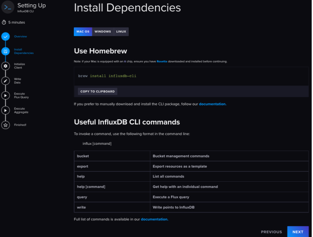Switch to the LINUX tab
Viewport: 313px width, 237px height.
pyautogui.click(x=121, y=32)
